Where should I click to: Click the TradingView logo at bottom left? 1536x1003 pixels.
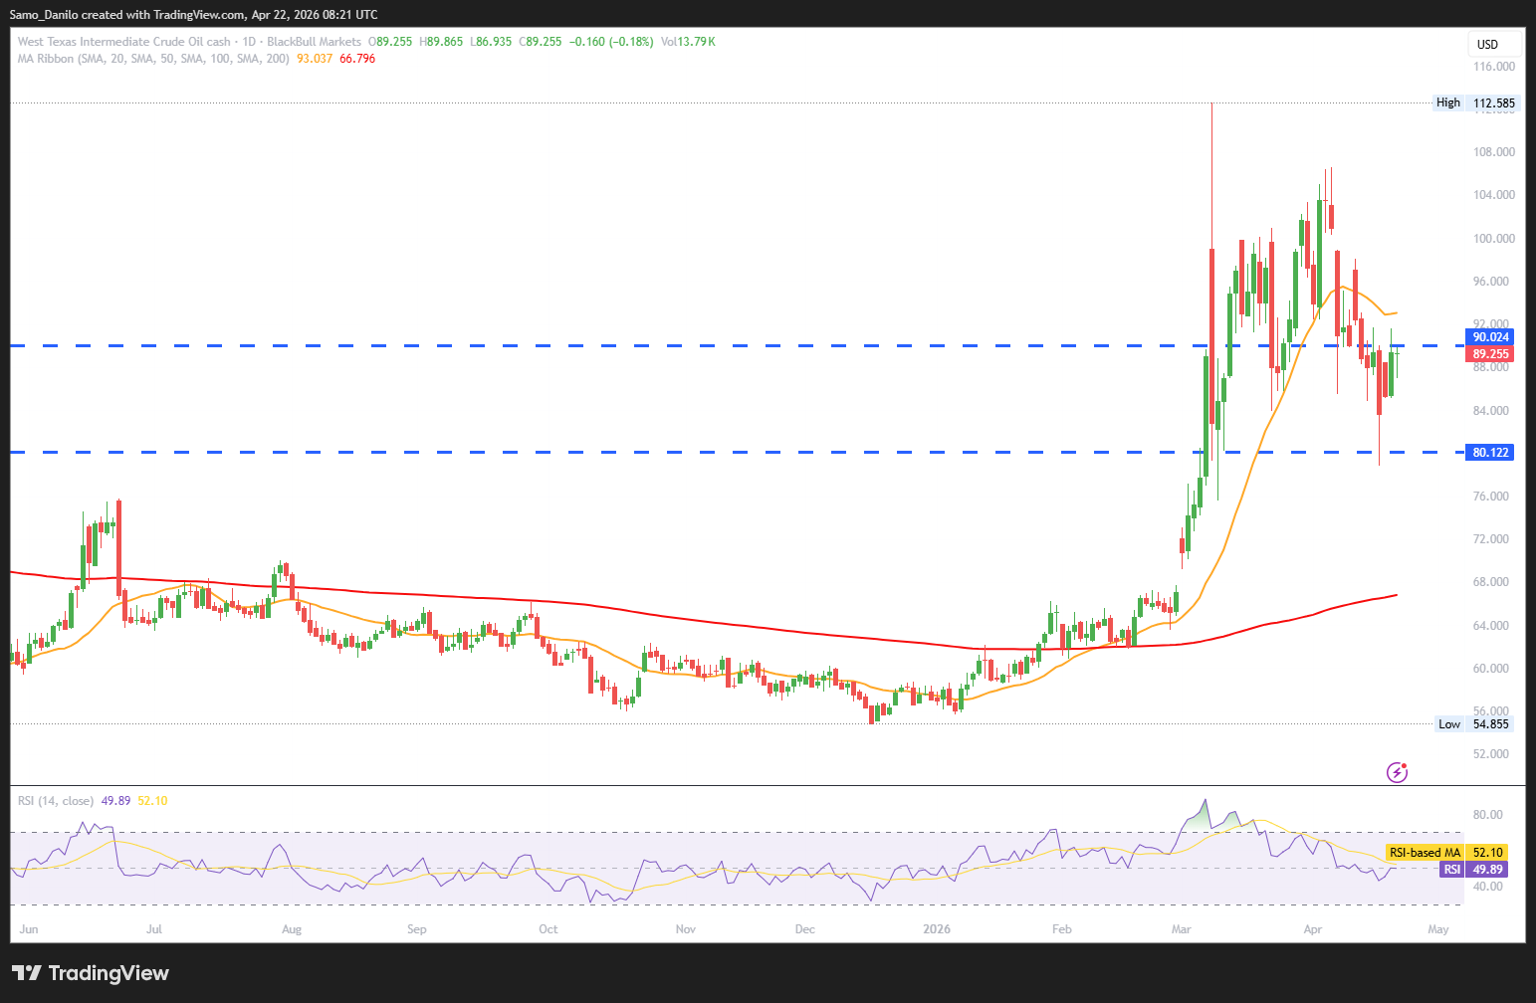point(91,973)
